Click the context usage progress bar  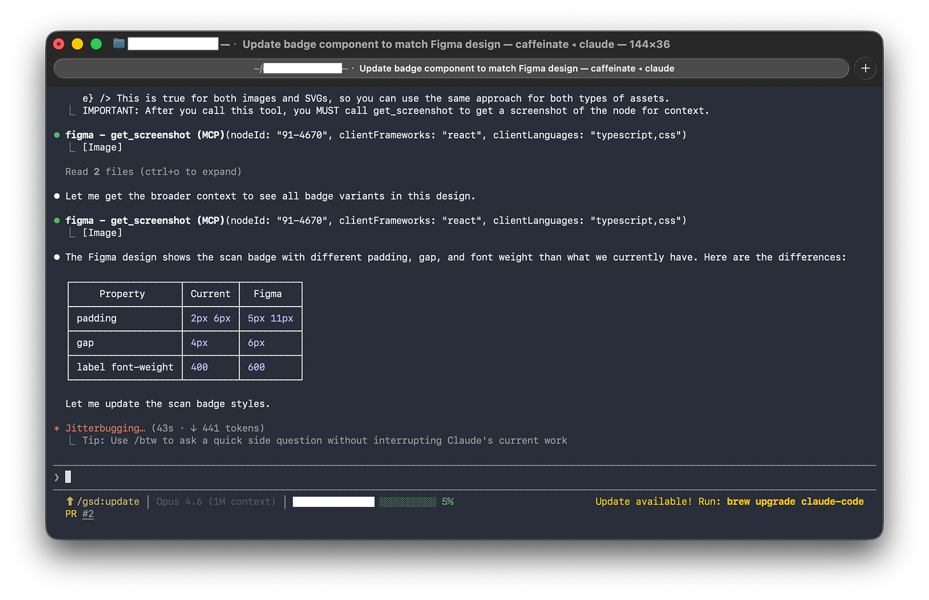(x=408, y=502)
